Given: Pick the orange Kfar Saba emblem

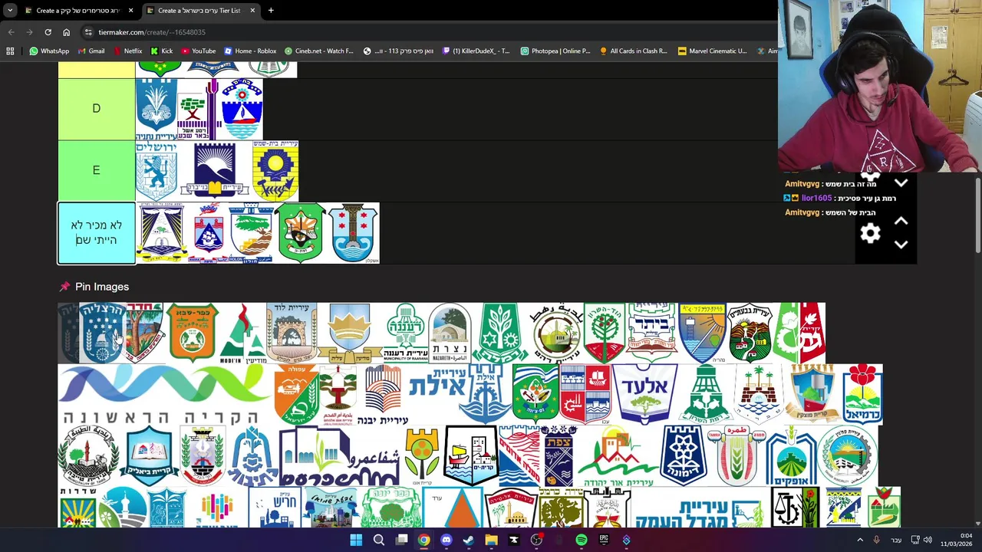Looking at the screenshot, I should (193, 333).
